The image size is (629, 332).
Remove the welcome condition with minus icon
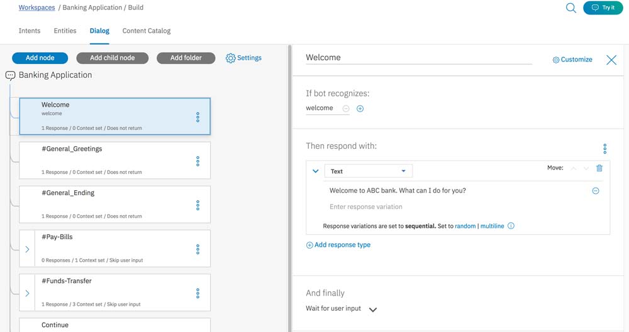point(346,109)
